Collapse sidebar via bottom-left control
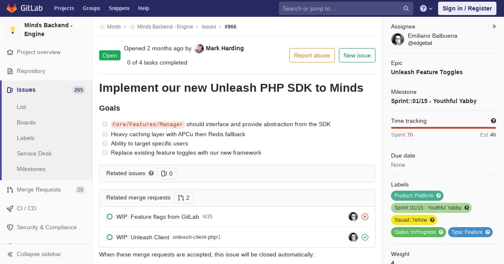This screenshot has width=504, height=264. tap(34, 254)
